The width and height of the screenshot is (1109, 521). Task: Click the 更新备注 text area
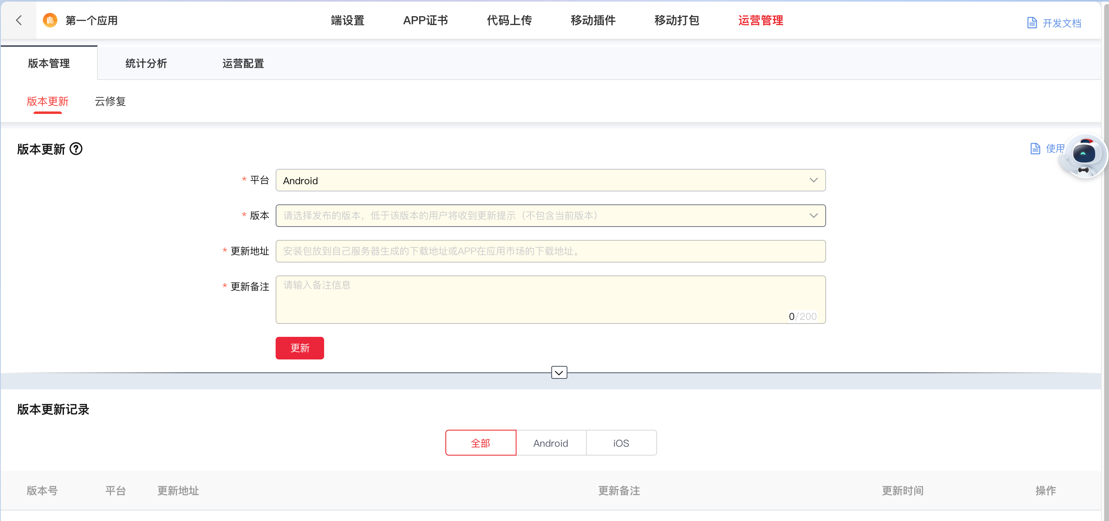tap(550, 299)
